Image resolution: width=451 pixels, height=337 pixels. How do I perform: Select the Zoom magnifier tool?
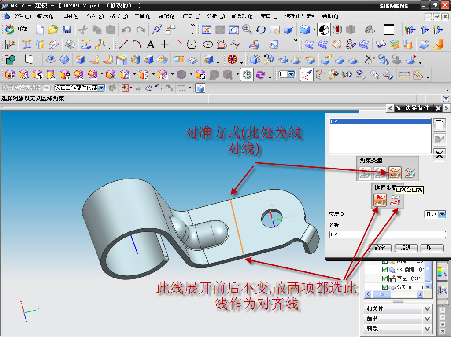[x=247, y=29]
